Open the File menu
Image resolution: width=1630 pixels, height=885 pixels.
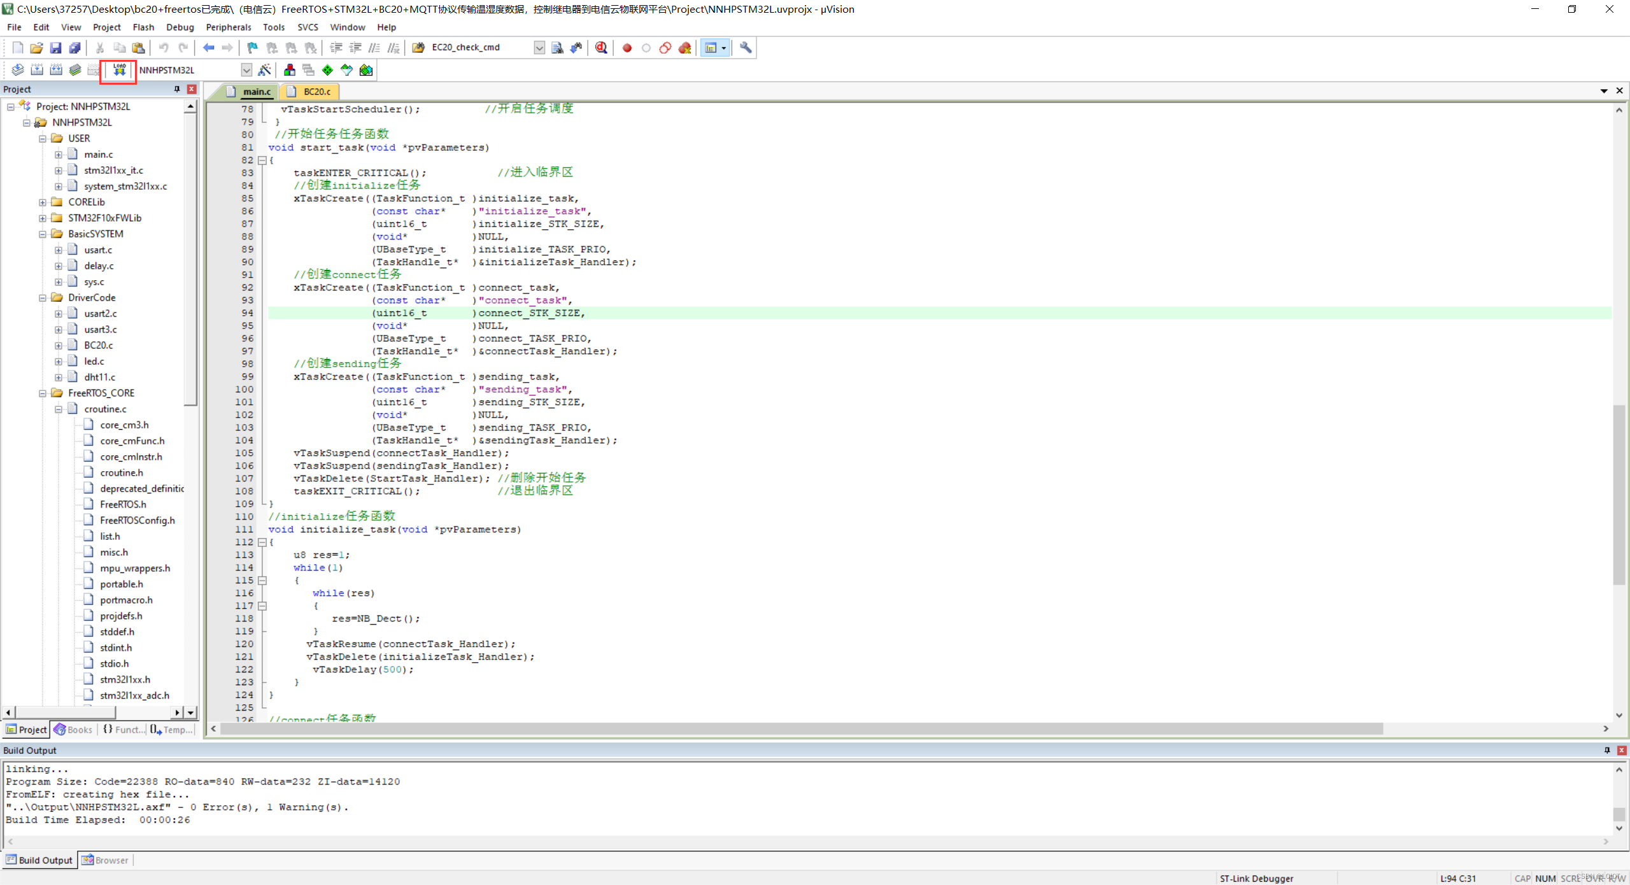(x=14, y=27)
